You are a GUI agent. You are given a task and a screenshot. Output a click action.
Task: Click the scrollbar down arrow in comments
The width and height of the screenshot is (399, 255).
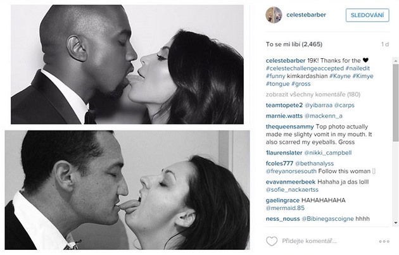[x=395, y=223]
